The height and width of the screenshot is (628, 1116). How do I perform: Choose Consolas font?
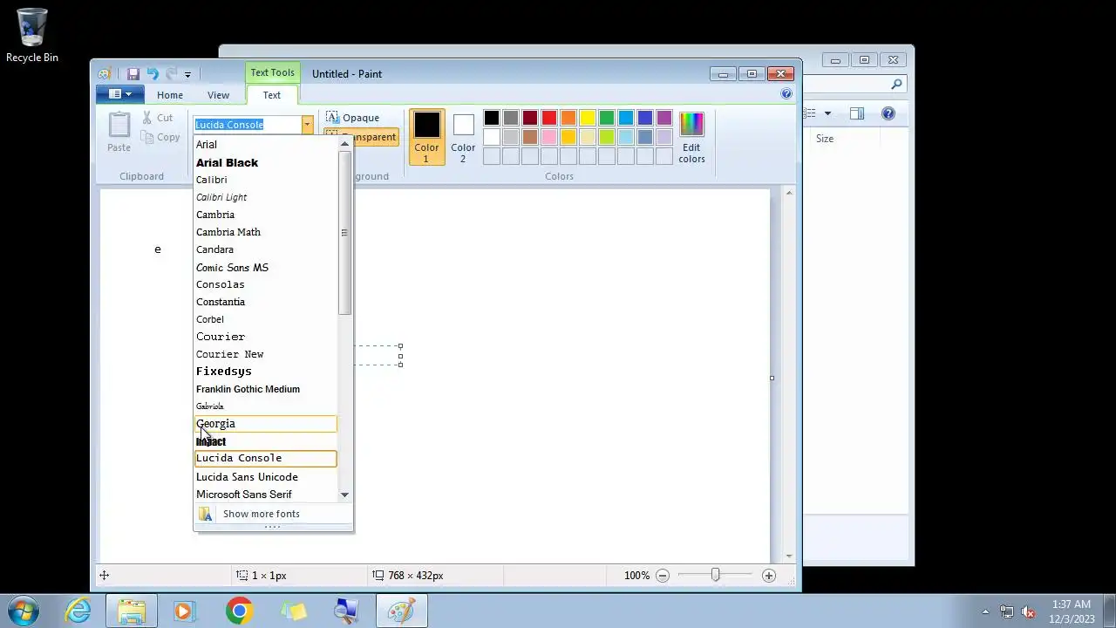(x=266, y=284)
